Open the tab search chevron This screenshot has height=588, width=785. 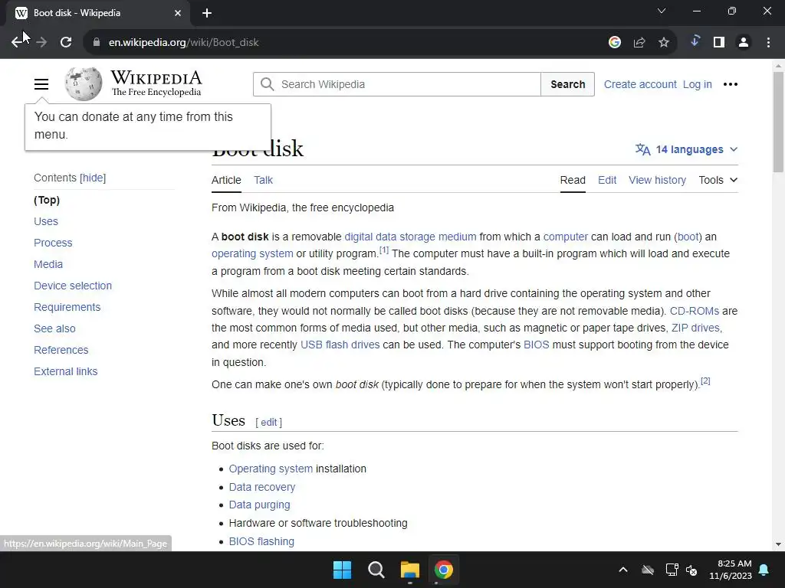click(x=662, y=11)
